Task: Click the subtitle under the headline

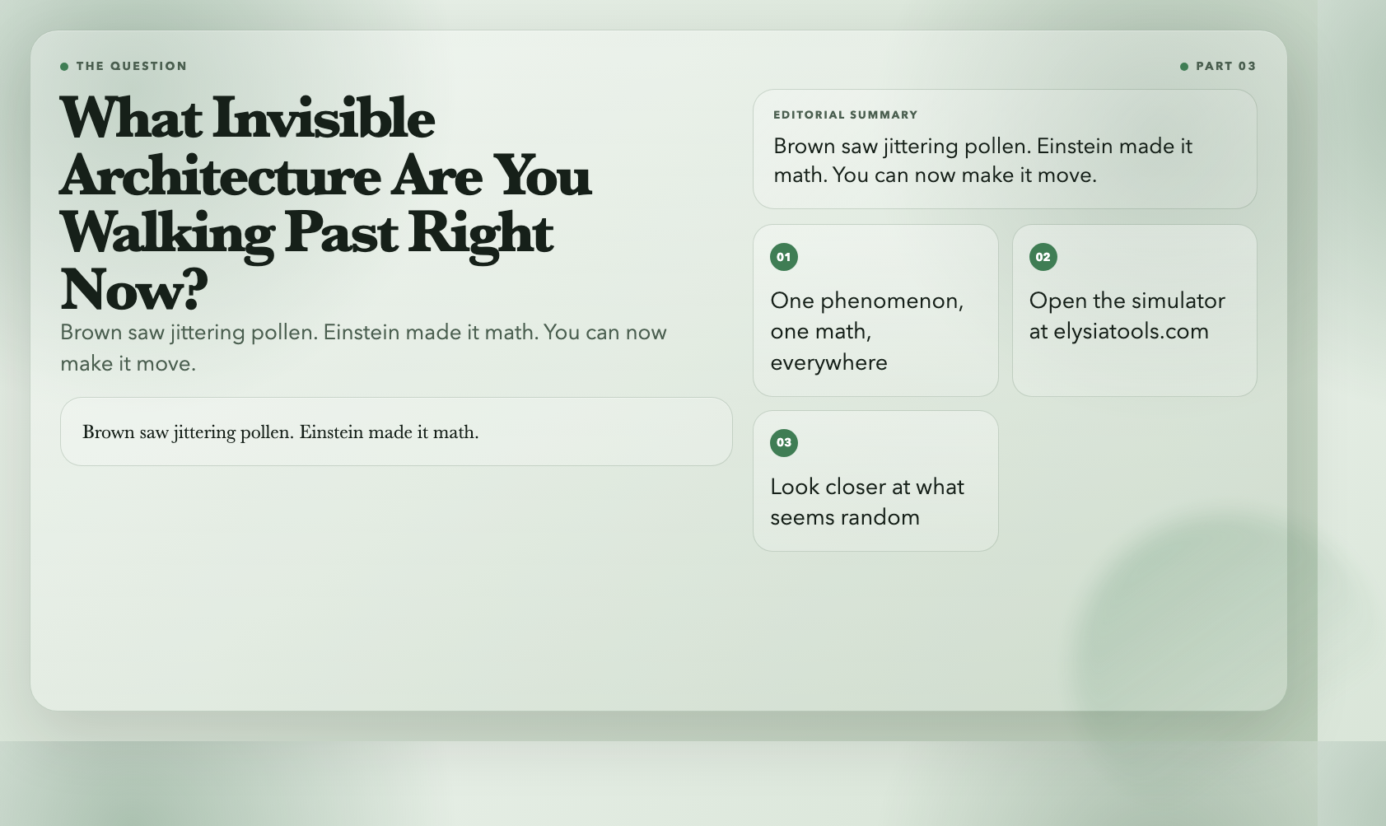Action: [363, 348]
